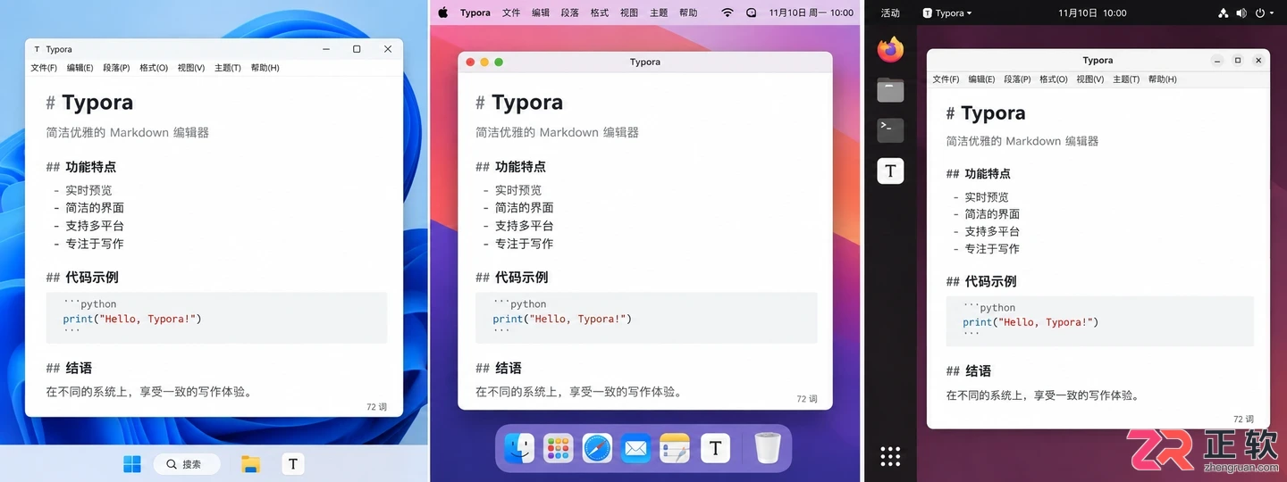Open the 段落 menu in the macOS menu bar
The image size is (1287, 482).
tap(570, 12)
